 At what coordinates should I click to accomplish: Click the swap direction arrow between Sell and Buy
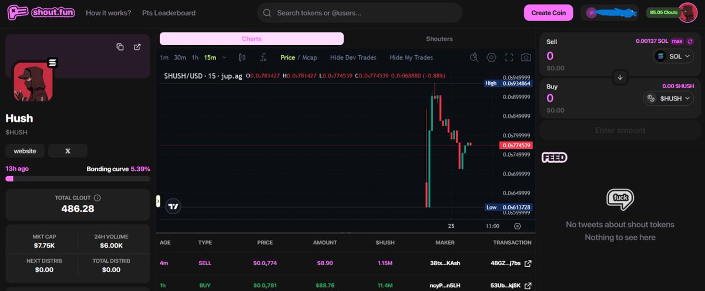click(x=620, y=77)
